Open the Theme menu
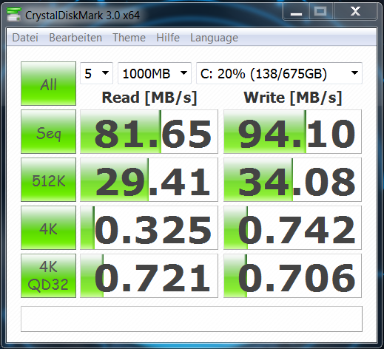The height and width of the screenshot is (349, 384). click(129, 38)
